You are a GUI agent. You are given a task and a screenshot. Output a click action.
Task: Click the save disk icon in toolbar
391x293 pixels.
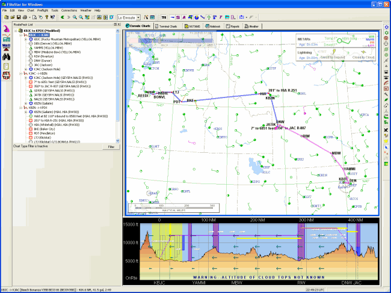tap(17, 17)
